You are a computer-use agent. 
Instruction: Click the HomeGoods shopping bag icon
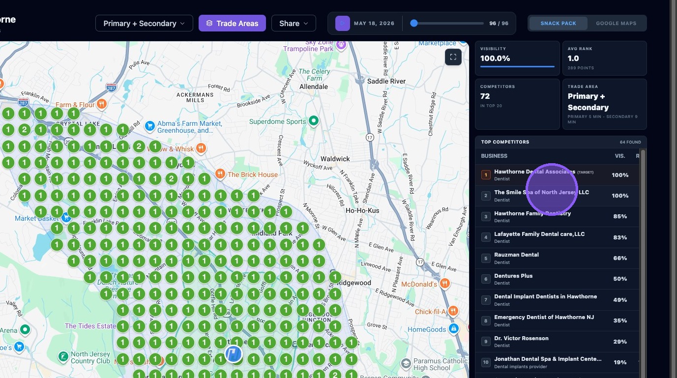pos(454,328)
